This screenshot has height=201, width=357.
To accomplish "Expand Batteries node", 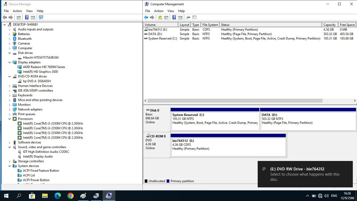I will coord(10,34).
